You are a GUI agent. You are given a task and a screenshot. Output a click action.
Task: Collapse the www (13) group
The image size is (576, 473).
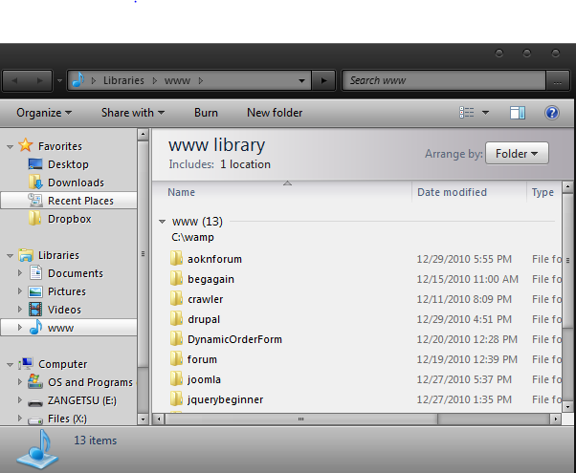click(x=162, y=222)
